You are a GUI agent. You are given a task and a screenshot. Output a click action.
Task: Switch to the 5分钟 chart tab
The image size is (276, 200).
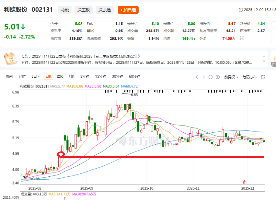click(x=85, y=76)
